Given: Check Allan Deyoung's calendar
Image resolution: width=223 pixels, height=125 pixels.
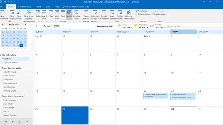Looking at the screenshot, I should pos(2,72).
